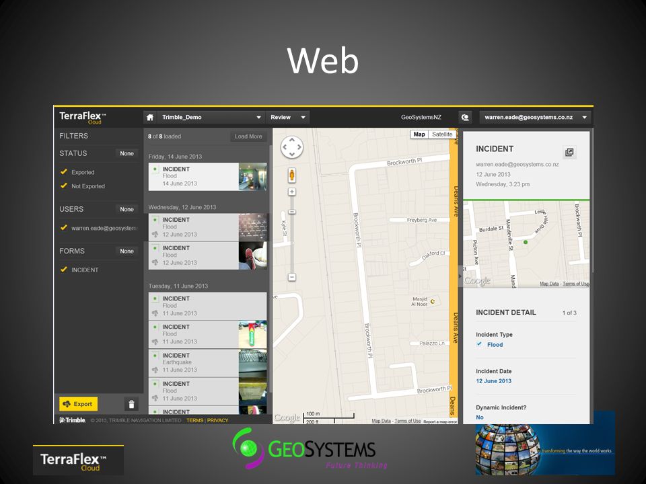Click the Masjid Al Noor map marker

pyautogui.click(x=433, y=302)
